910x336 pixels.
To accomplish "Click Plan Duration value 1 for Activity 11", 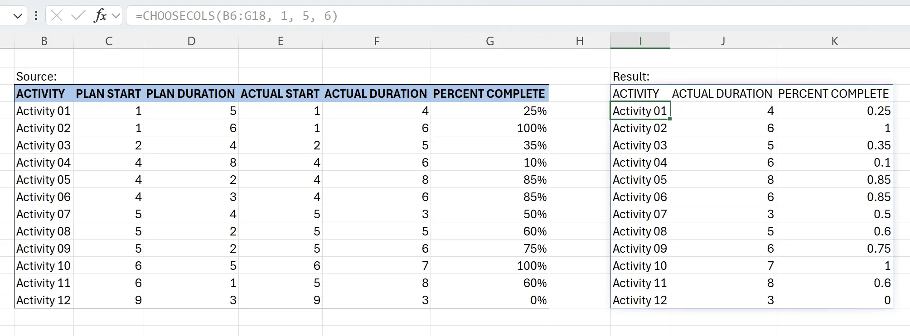I will [x=191, y=283].
